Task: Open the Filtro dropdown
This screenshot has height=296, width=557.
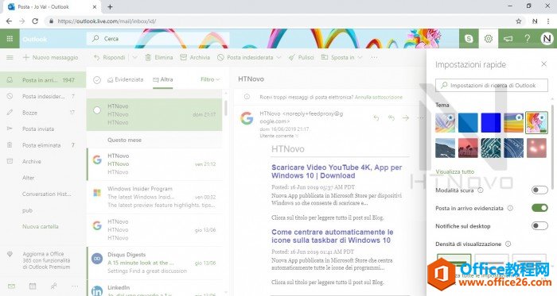Action: (210, 79)
